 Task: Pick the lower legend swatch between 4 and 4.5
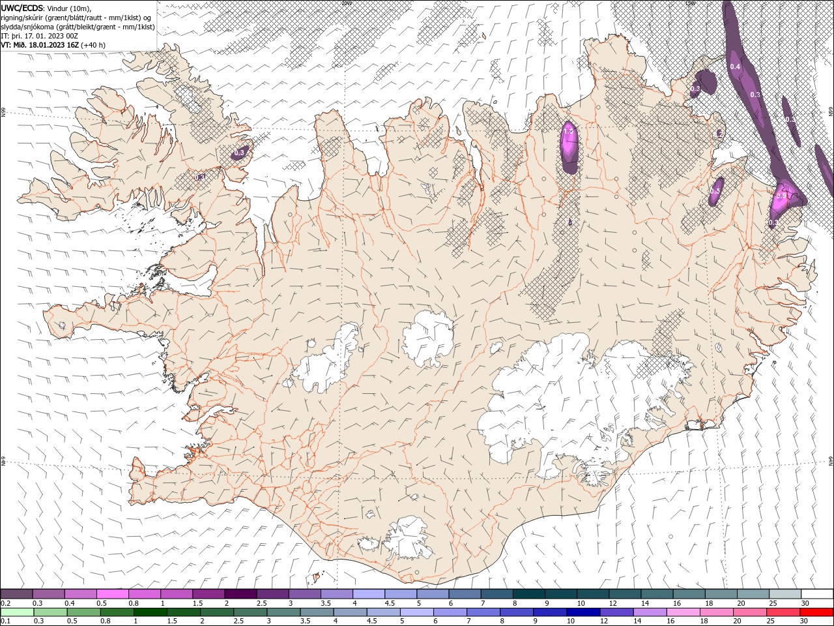click(x=351, y=612)
